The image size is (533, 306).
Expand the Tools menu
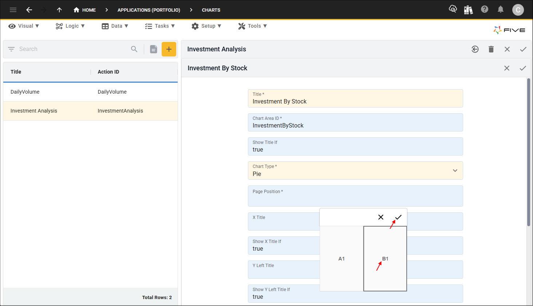[253, 26]
